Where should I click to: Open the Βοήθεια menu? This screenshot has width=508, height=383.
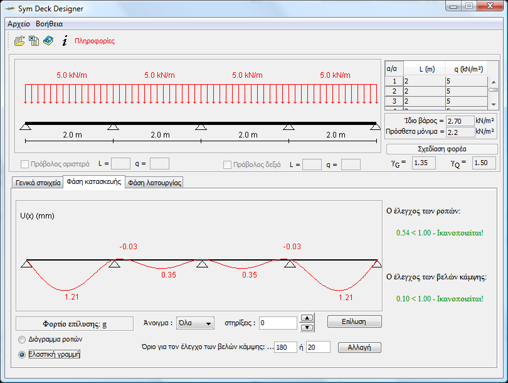[50, 24]
